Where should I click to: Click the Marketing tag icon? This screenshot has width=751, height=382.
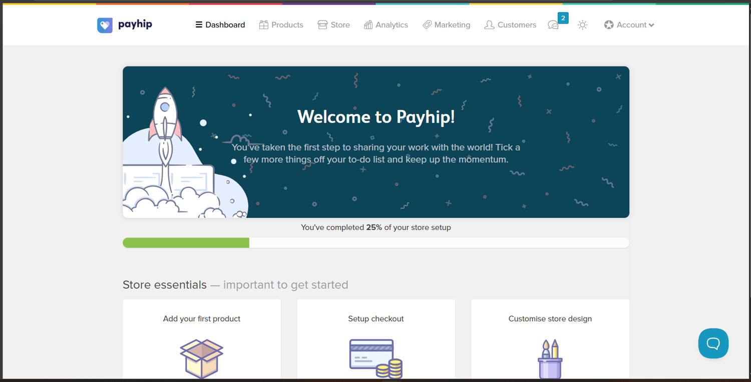(427, 24)
